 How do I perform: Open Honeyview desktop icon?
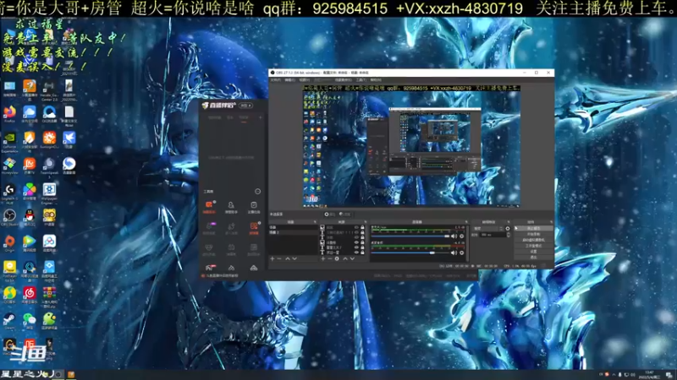pyautogui.click(x=9, y=166)
